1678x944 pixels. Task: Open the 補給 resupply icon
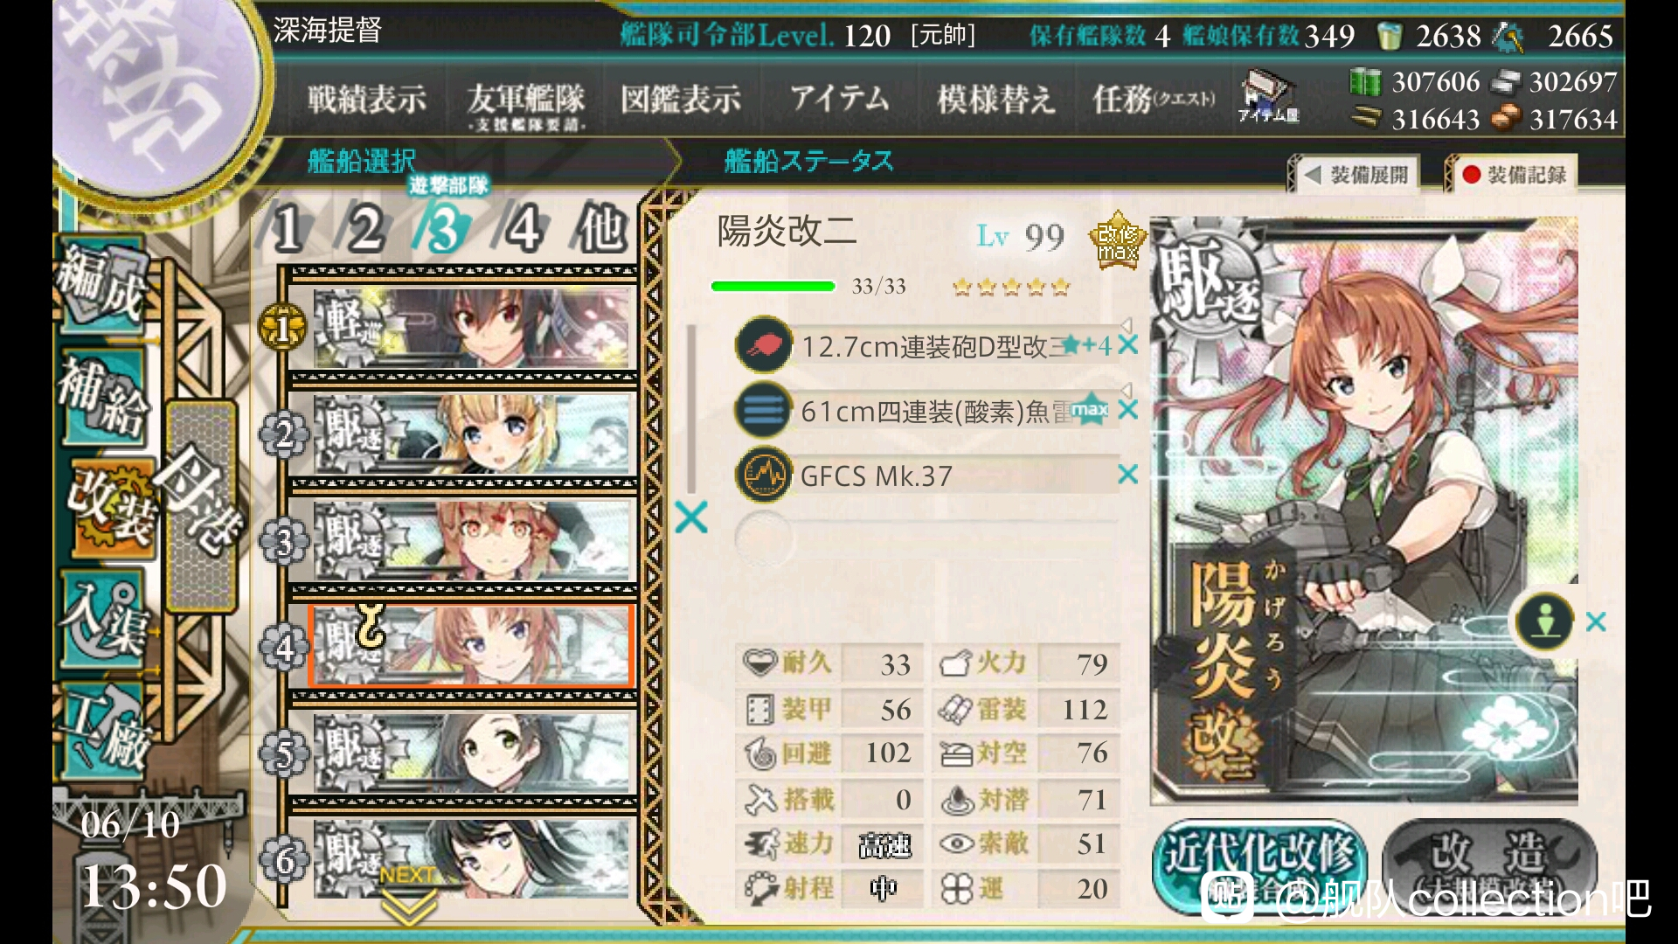coord(101,398)
